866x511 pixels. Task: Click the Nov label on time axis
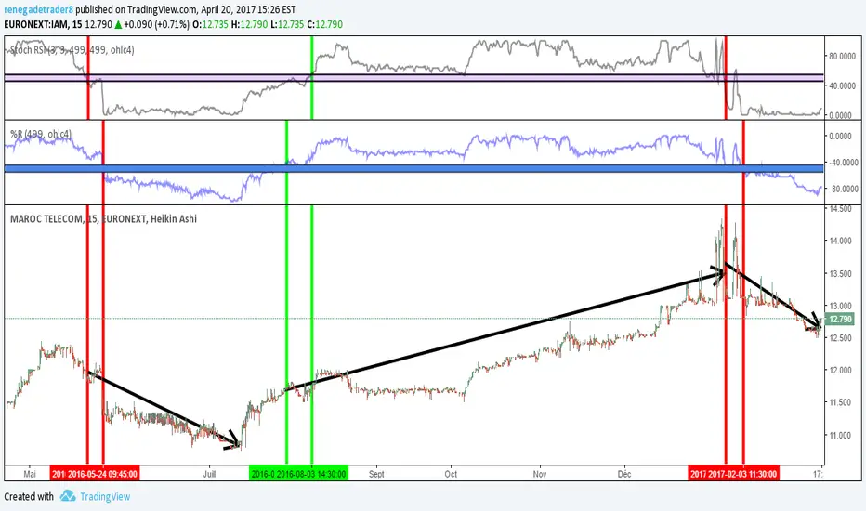(x=540, y=474)
